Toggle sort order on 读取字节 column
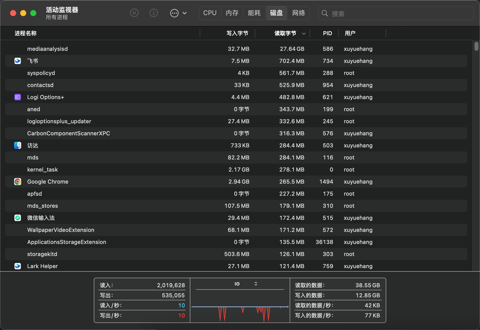Screen dimensions: 480x330 [x=285, y=33]
